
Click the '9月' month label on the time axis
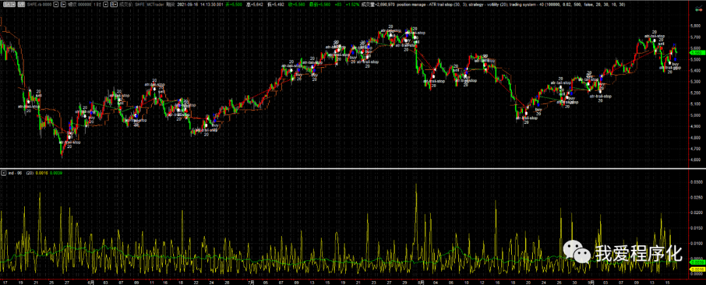tap(591, 282)
